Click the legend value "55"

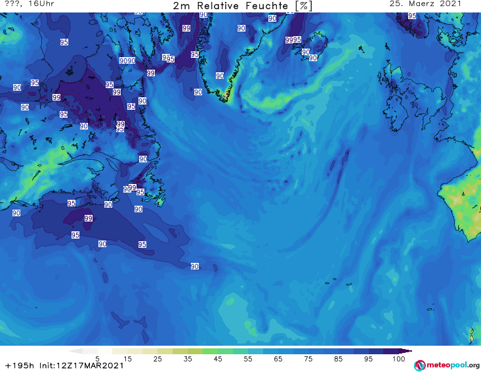[248, 359]
